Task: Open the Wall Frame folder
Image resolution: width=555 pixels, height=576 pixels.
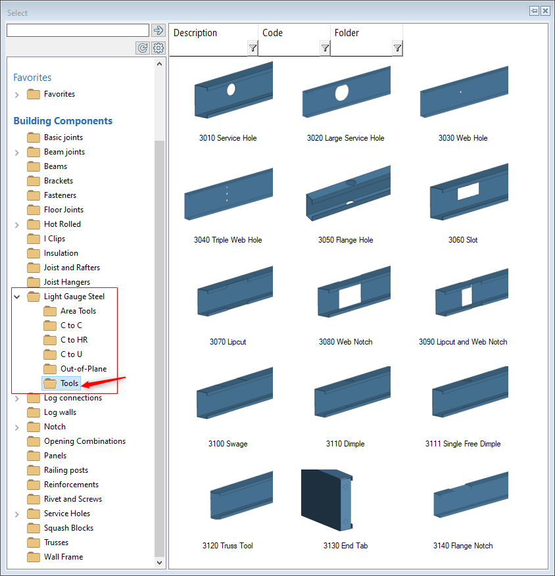Action: click(63, 557)
